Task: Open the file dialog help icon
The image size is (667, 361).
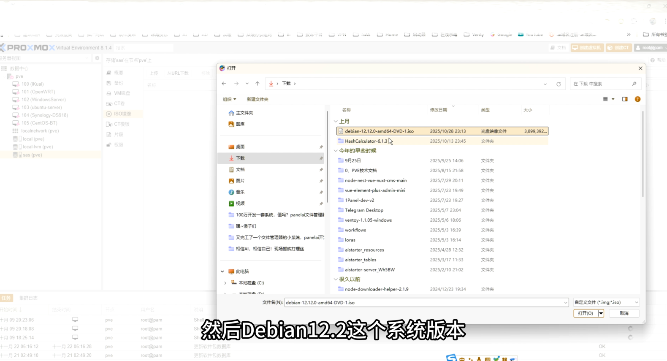Action: click(x=637, y=99)
